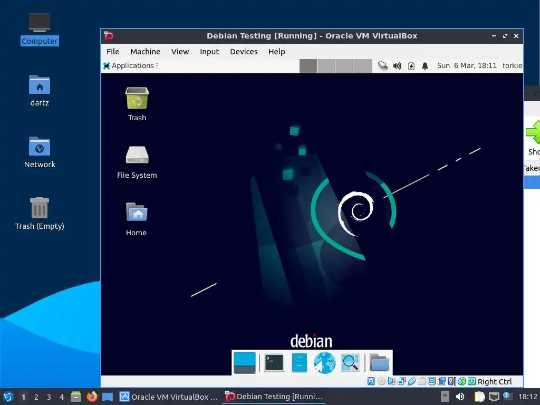Viewport: 540px width, 405px height.
Task: Click the host clock showing 18:12
Action: tap(527, 397)
